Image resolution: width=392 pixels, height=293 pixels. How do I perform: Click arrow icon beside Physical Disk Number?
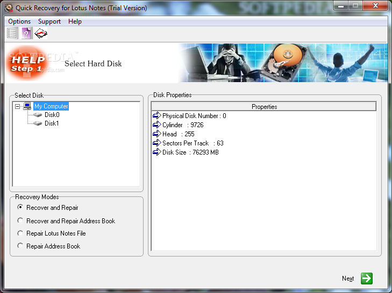pos(157,115)
